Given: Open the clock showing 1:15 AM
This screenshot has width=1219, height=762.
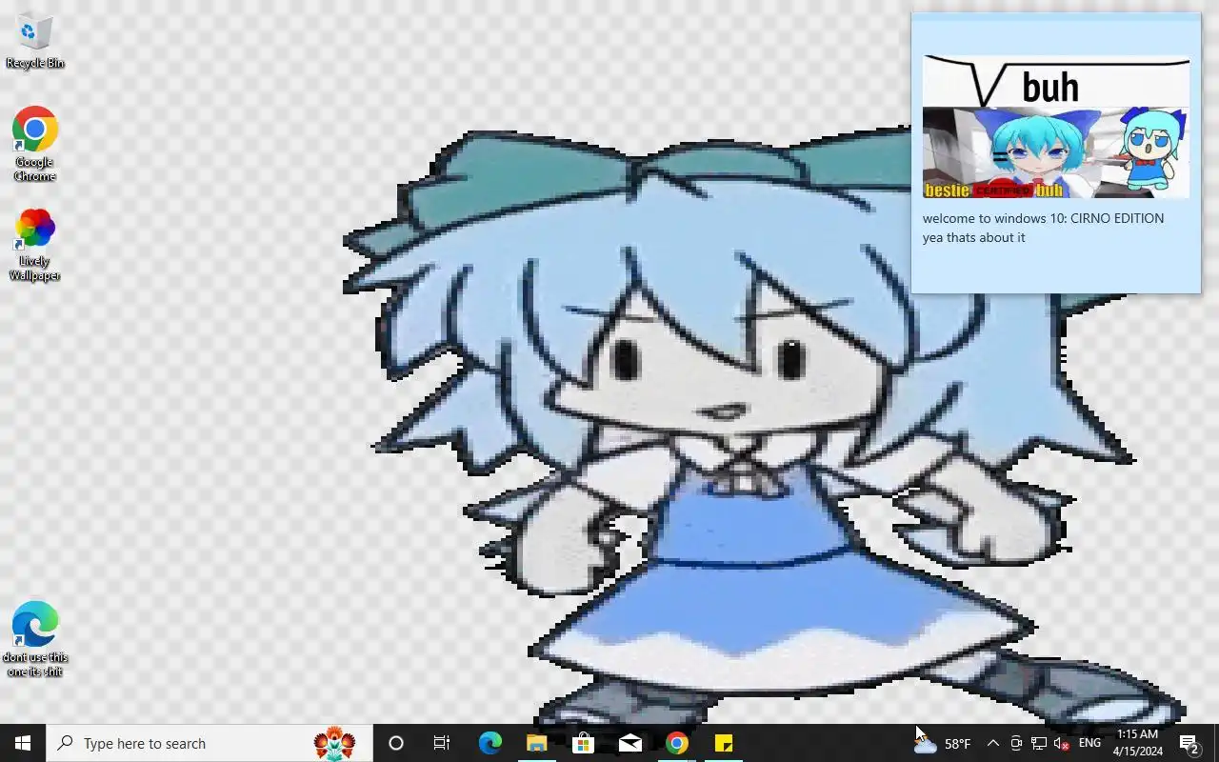Looking at the screenshot, I should tap(1138, 743).
